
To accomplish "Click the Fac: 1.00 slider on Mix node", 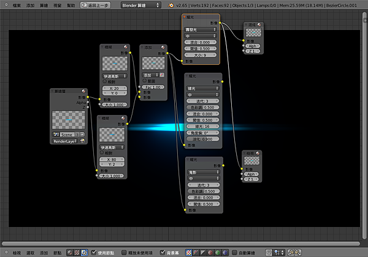I will (153, 87).
